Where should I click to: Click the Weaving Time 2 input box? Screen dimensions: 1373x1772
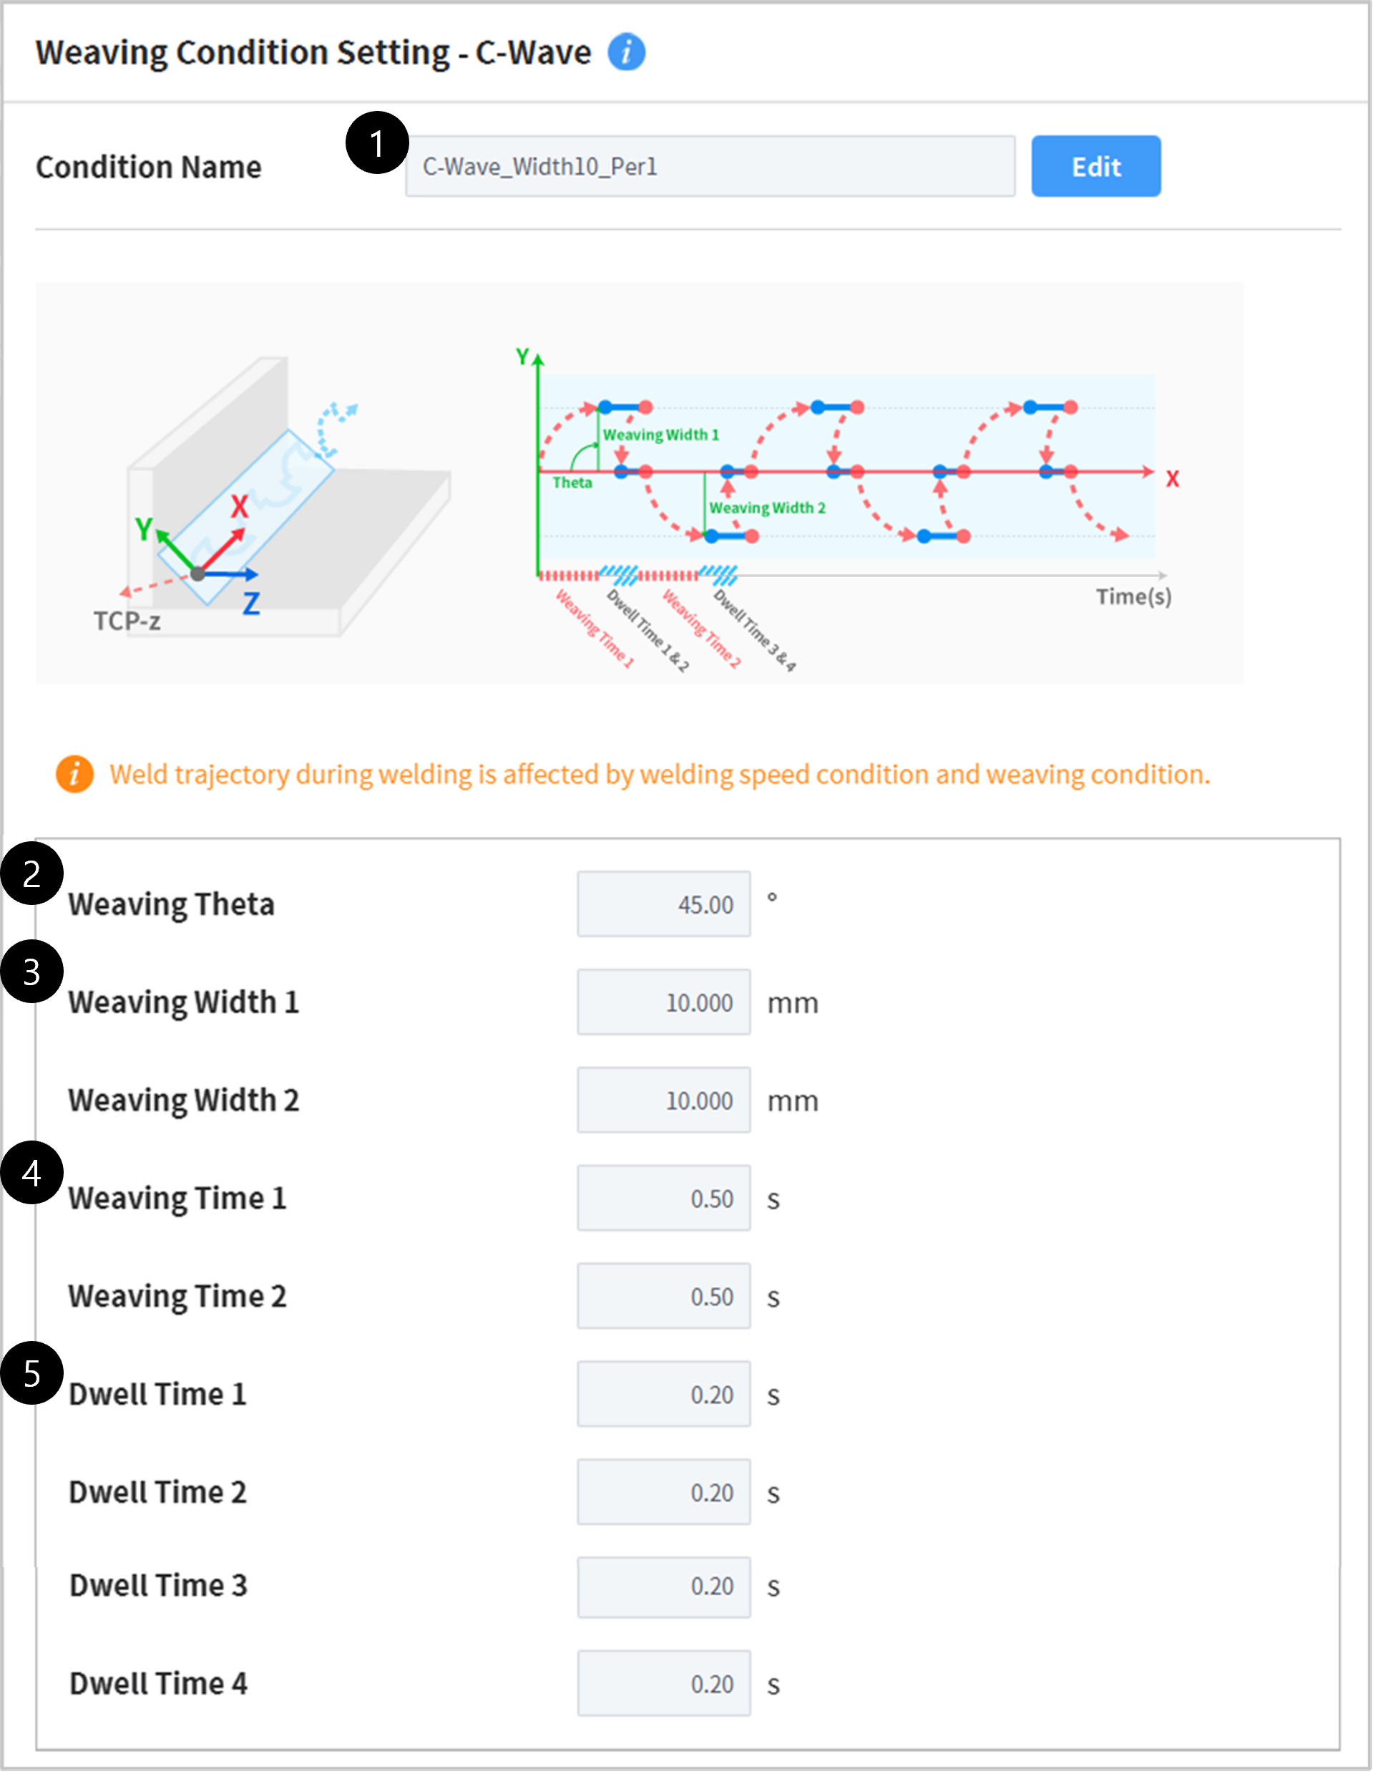point(663,1297)
